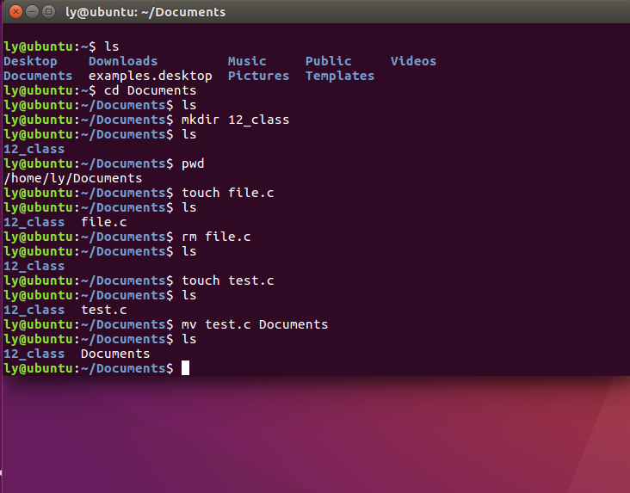Click the 'pwd' command
630x493 pixels.
(x=193, y=164)
